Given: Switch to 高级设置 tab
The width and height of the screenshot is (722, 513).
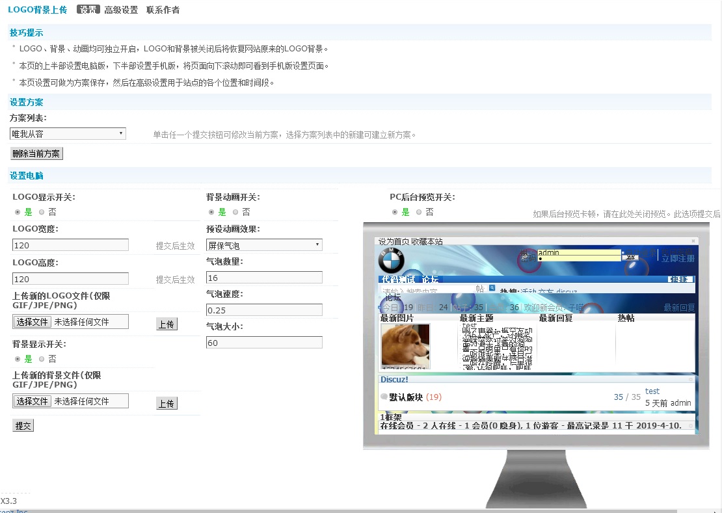Looking at the screenshot, I should 121,10.
